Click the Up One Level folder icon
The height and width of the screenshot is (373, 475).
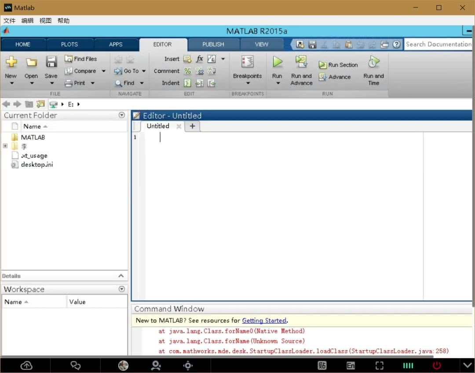point(29,104)
